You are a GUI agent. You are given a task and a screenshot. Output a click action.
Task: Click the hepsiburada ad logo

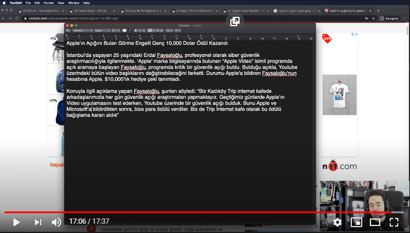click(x=57, y=165)
